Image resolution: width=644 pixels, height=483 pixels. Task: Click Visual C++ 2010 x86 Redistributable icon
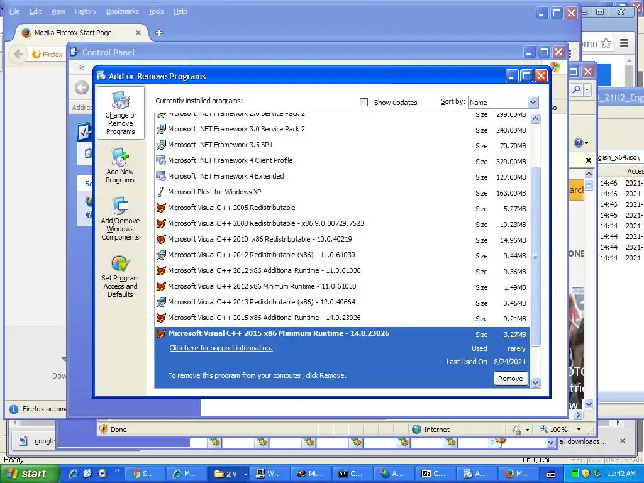161,239
